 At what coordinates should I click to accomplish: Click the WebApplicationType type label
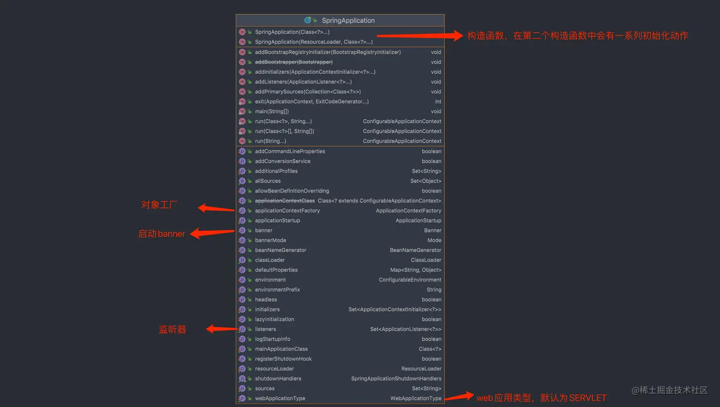pos(416,398)
